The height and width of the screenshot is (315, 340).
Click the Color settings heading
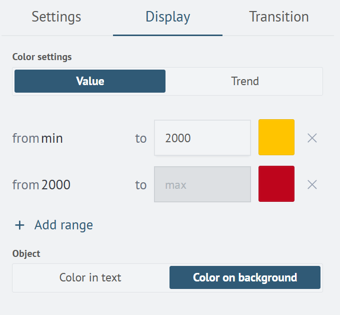[42, 57]
